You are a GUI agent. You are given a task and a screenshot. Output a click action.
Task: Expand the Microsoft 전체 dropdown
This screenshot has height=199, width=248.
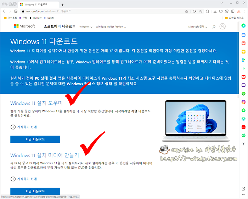pyautogui.click(x=198, y=27)
